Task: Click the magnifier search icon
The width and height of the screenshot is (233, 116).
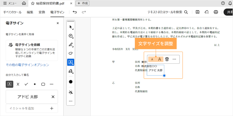Action: 186,12
